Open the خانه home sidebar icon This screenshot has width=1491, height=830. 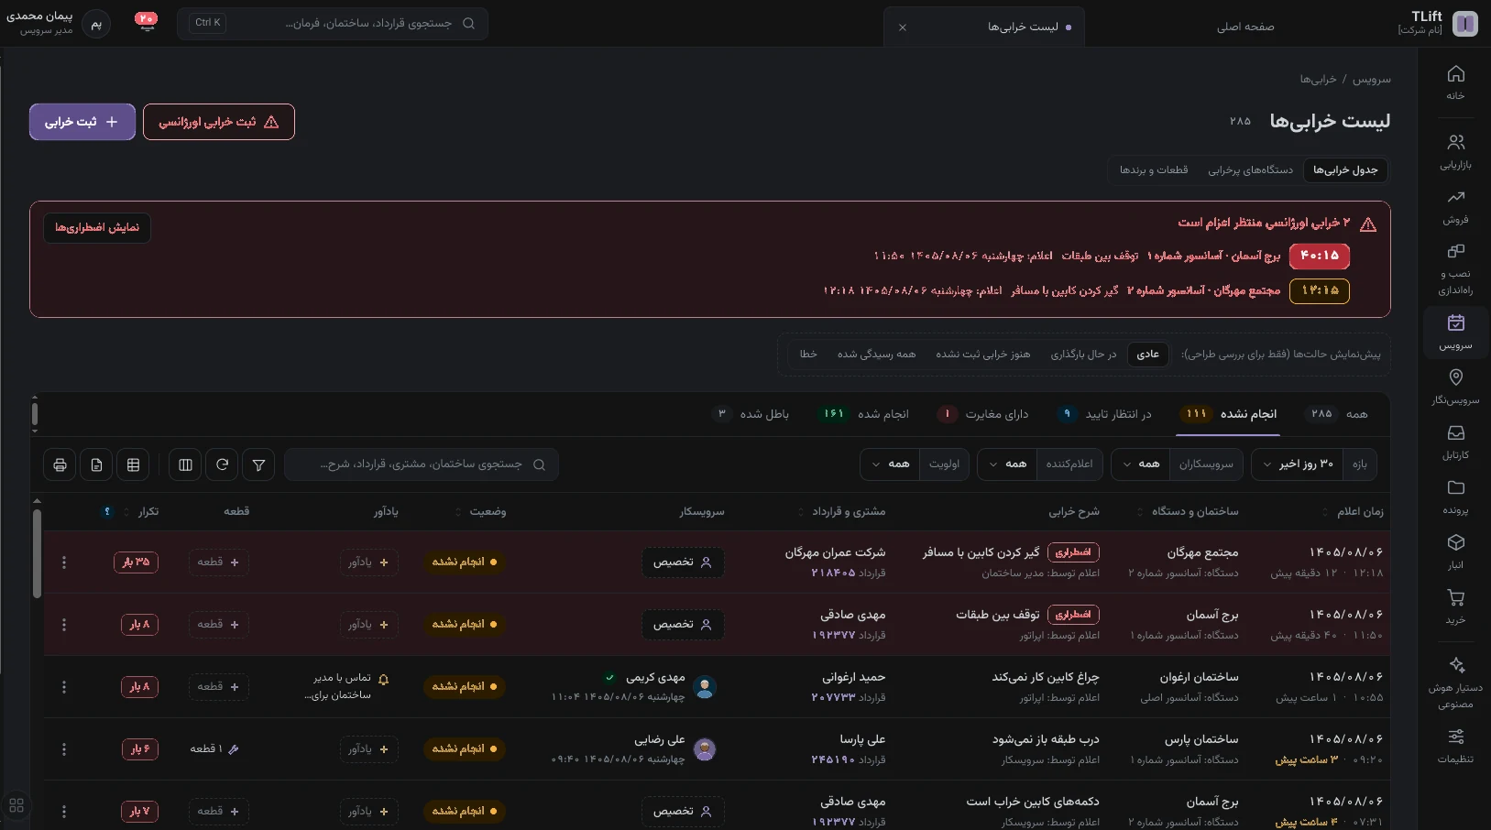1455,82
